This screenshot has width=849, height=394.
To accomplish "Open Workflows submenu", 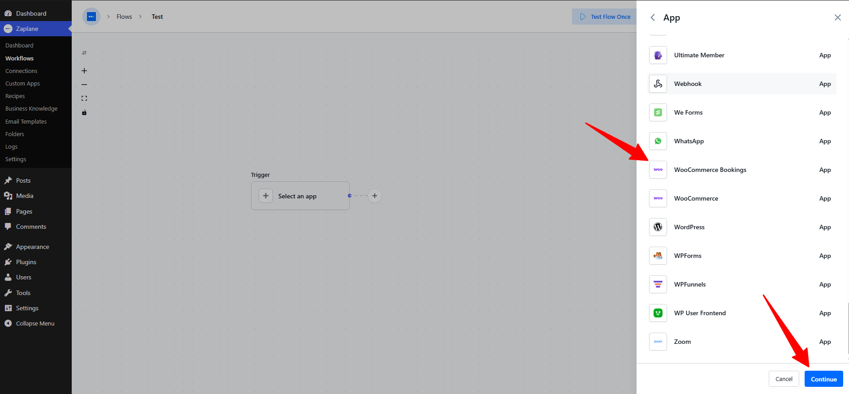I will click(19, 58).
